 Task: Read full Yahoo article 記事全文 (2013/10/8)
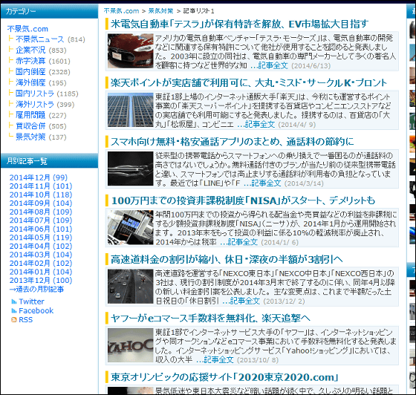pos(215,360)
